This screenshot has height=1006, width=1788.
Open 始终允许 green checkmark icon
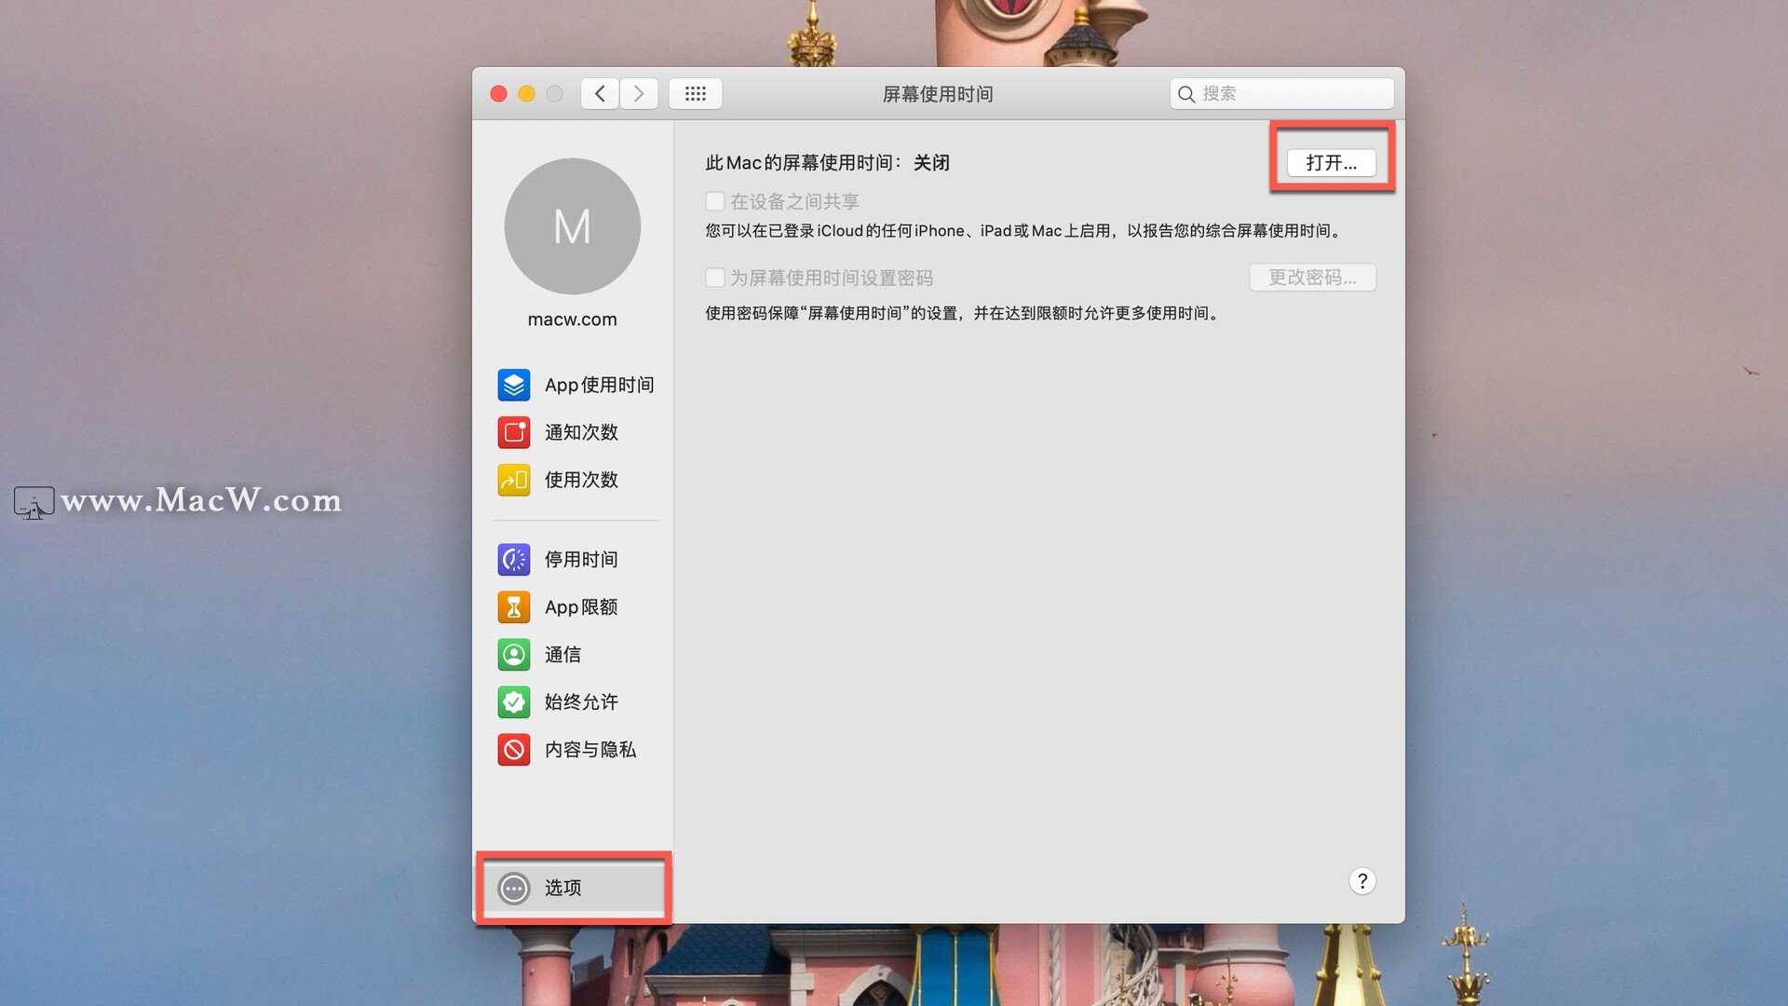click(513, 701)
